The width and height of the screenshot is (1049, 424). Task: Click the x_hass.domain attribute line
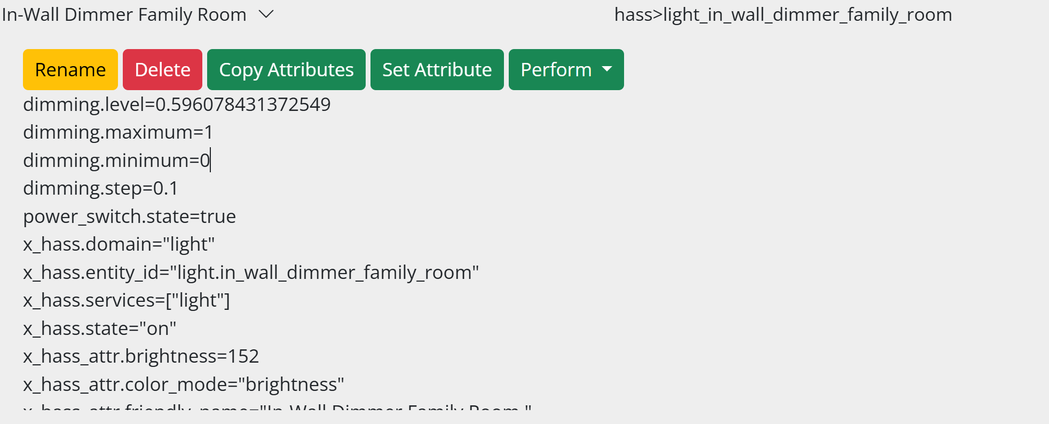pos(119,244)
